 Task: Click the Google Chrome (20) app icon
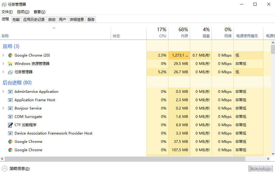(10, 55)
